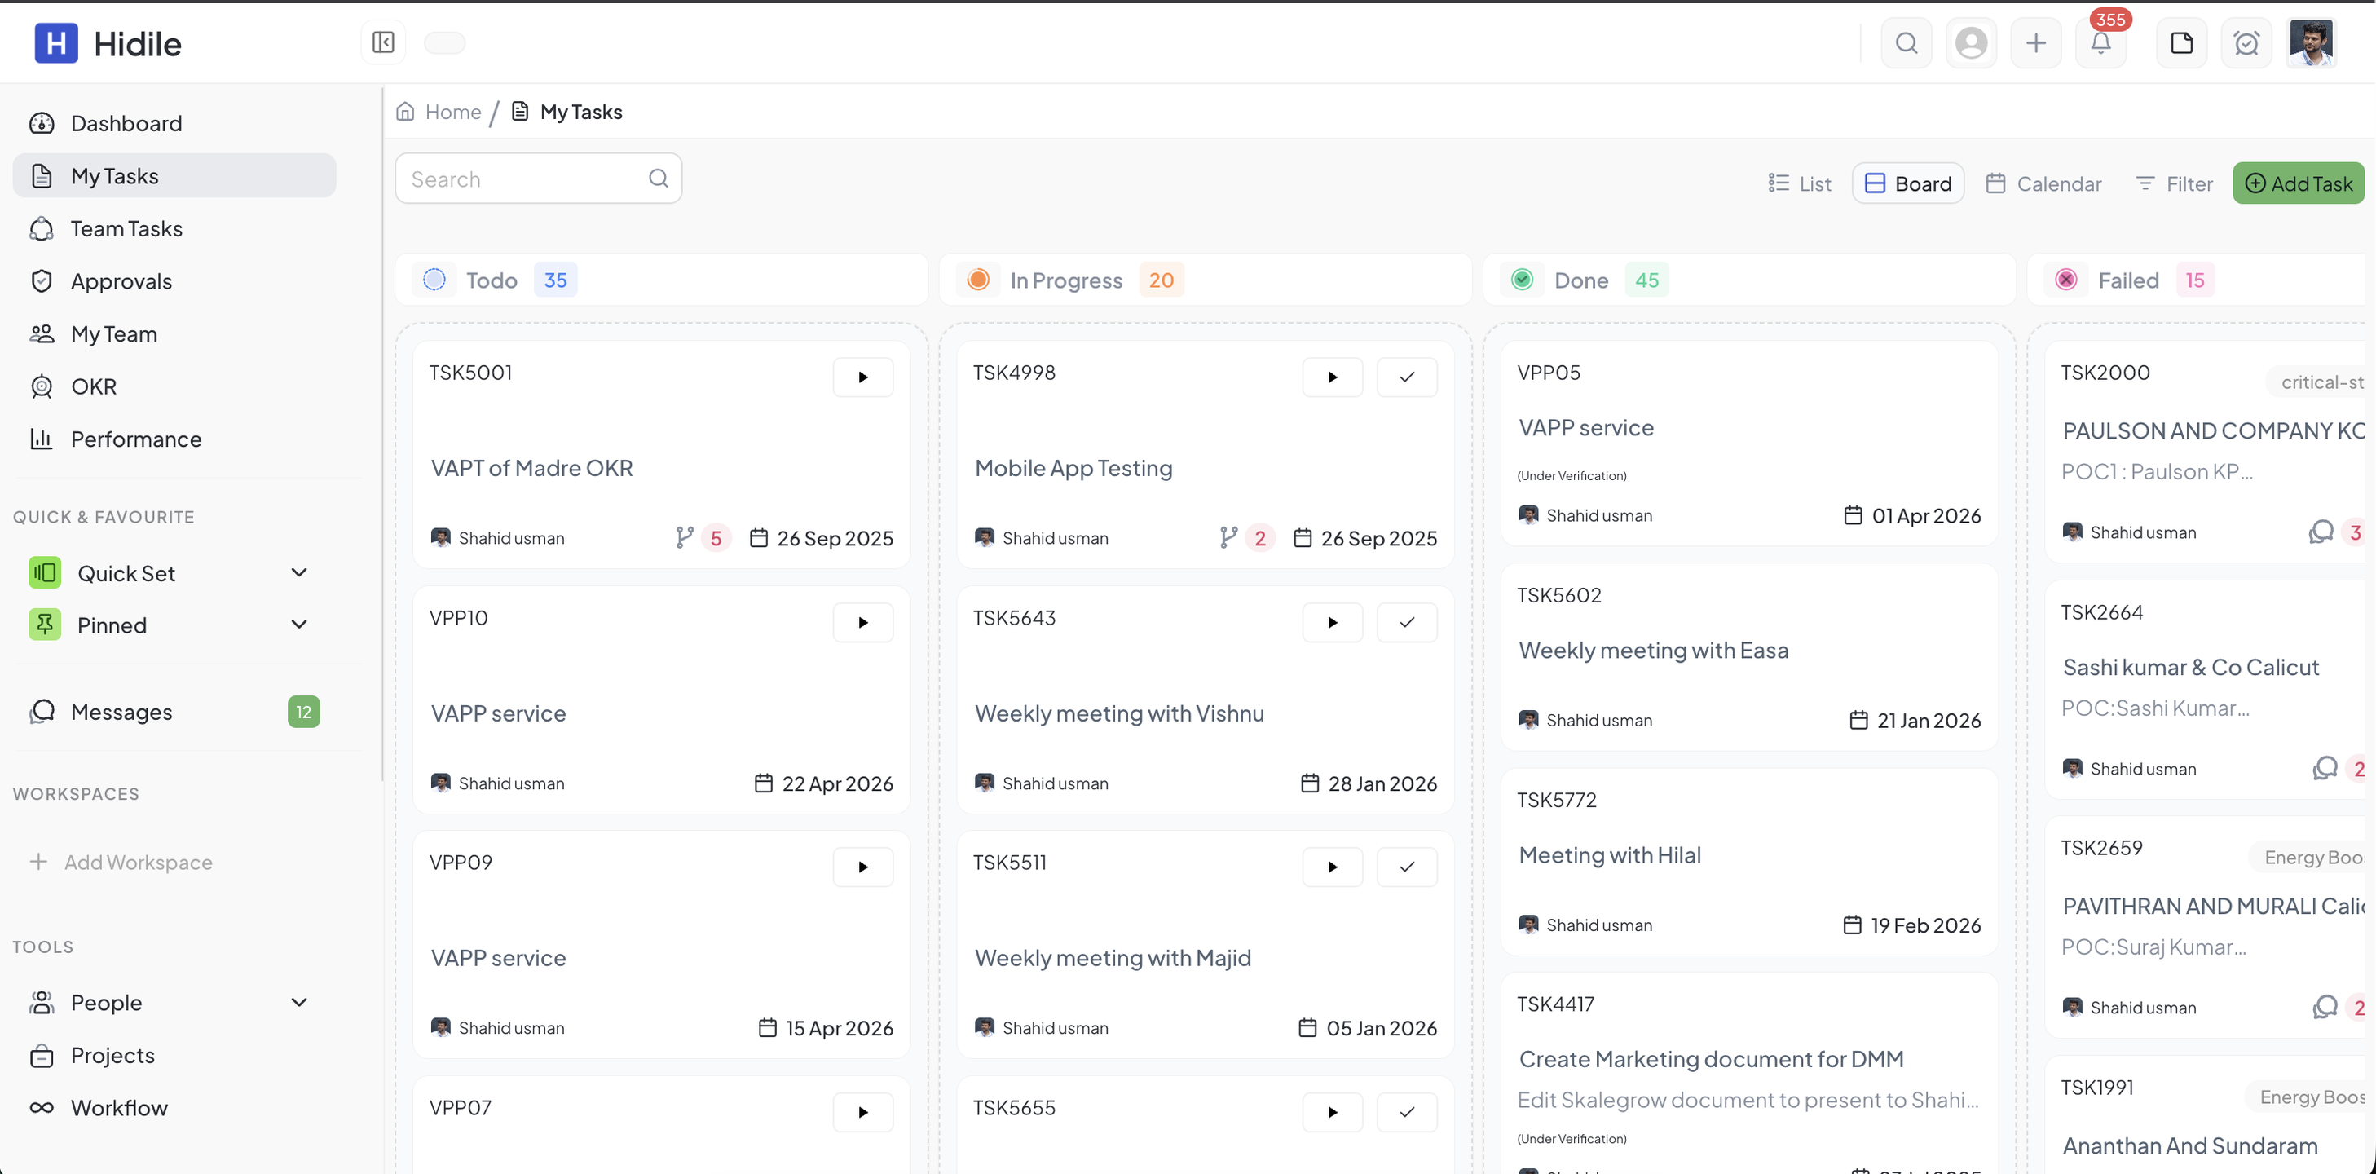Open the alarm clock reminder icon
The height and width of the screenshot is (1174, 2376).
point(2246,42)
